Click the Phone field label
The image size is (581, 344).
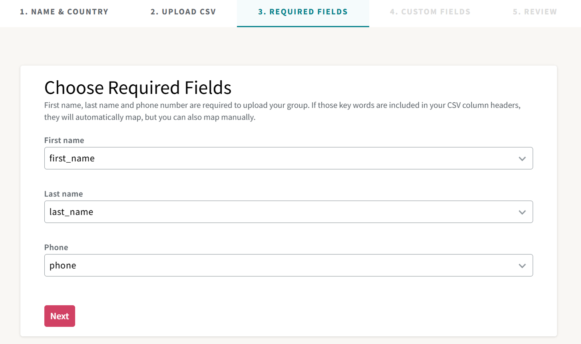(56, 247)
